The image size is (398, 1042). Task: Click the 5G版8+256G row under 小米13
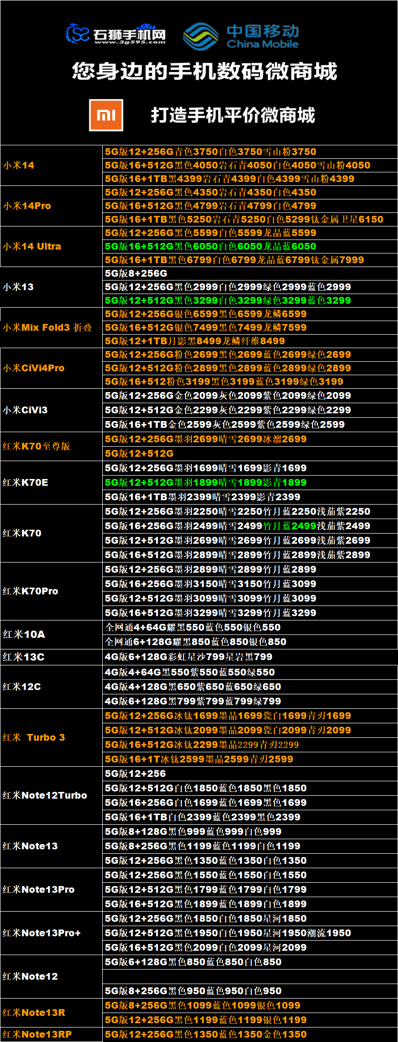click(x=250, y=273)
